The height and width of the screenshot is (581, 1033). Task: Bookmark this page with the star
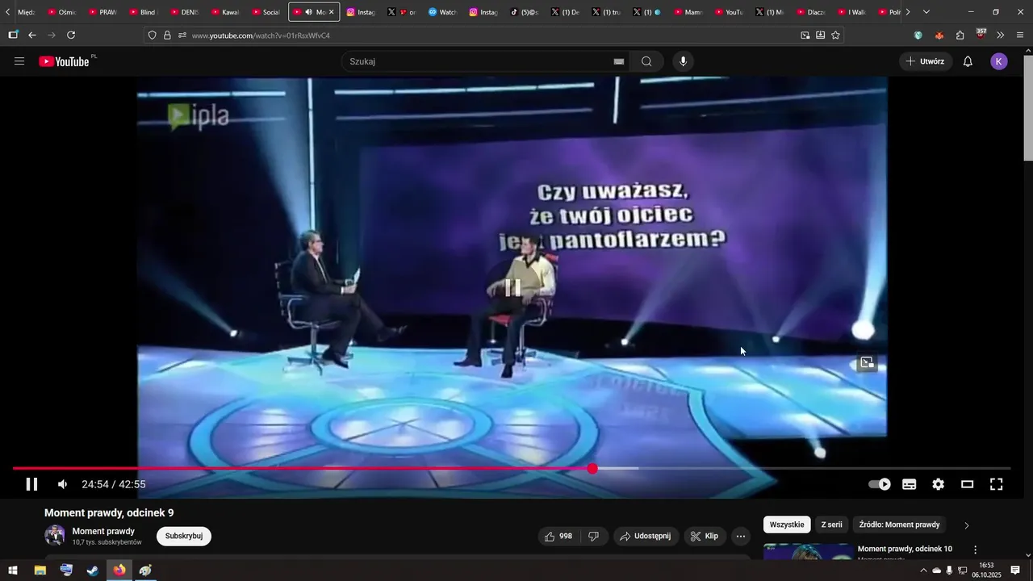coord(835,35)
